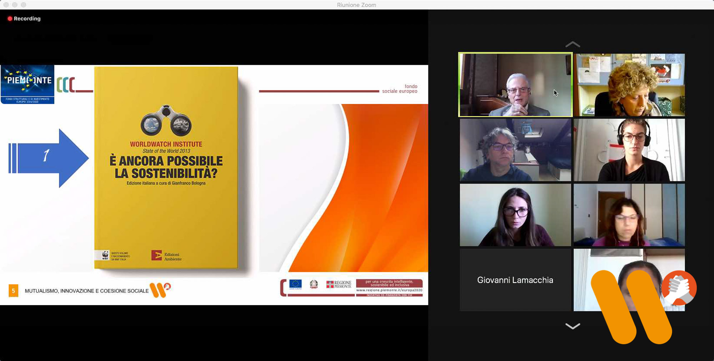This screenshot has width=714, height=361.
Task: Click 'Edizione italiana a cura di Gianfranco Bologna'
Action: [x=166, y=183]
